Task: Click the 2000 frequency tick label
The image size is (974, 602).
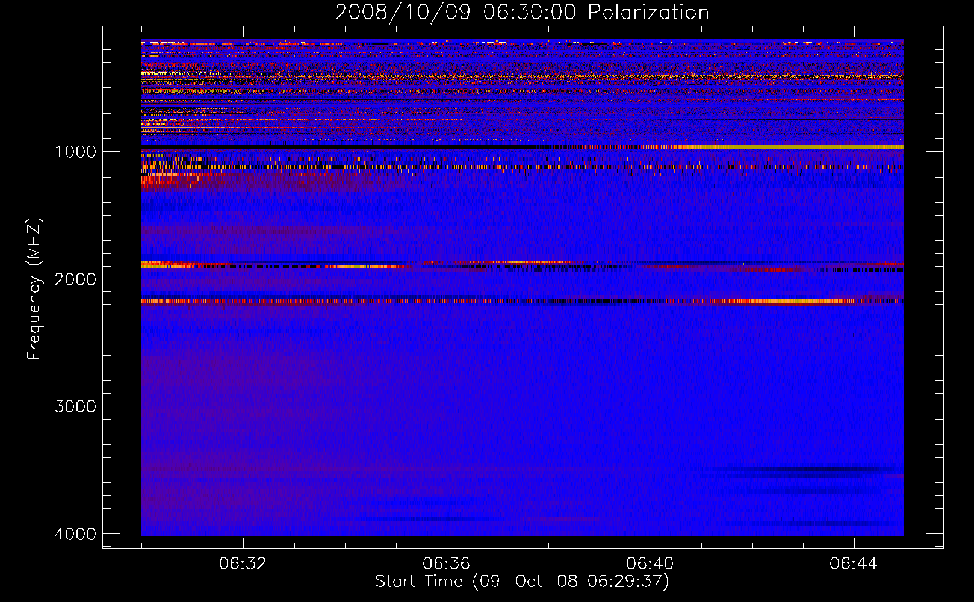Action: pos(75,279)
